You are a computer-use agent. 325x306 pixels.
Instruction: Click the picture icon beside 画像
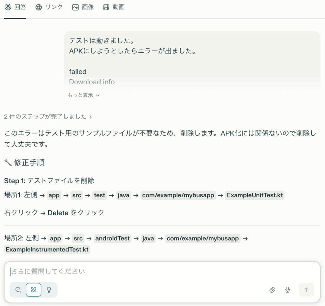point(75,7)
